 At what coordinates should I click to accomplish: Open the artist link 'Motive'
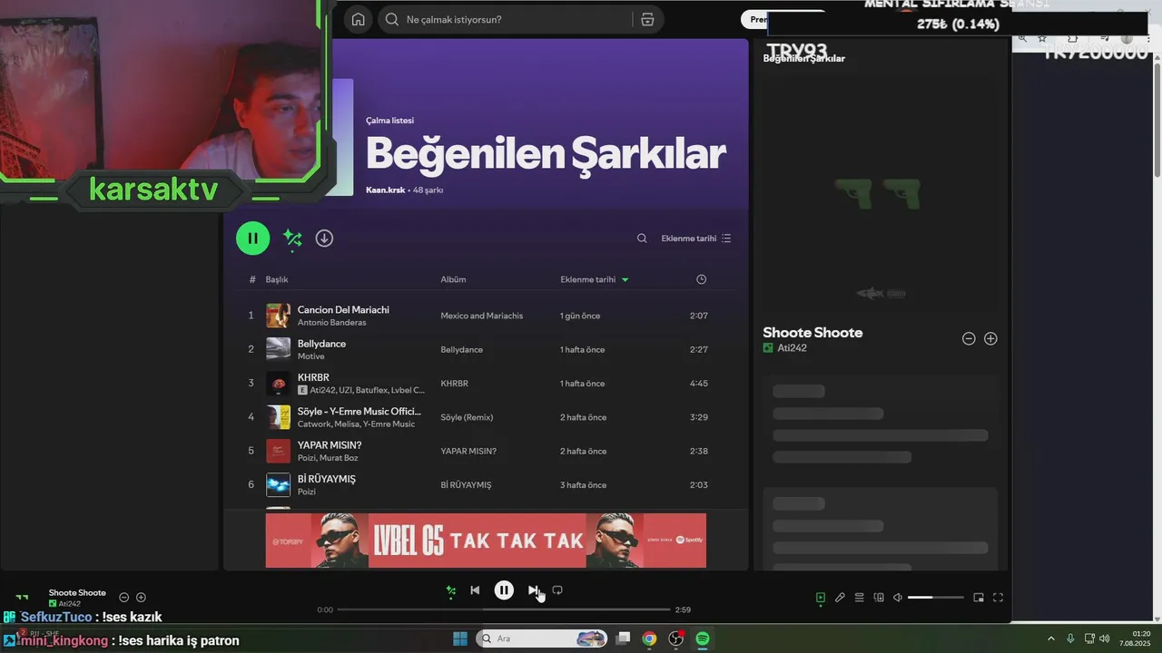point(310,356)
